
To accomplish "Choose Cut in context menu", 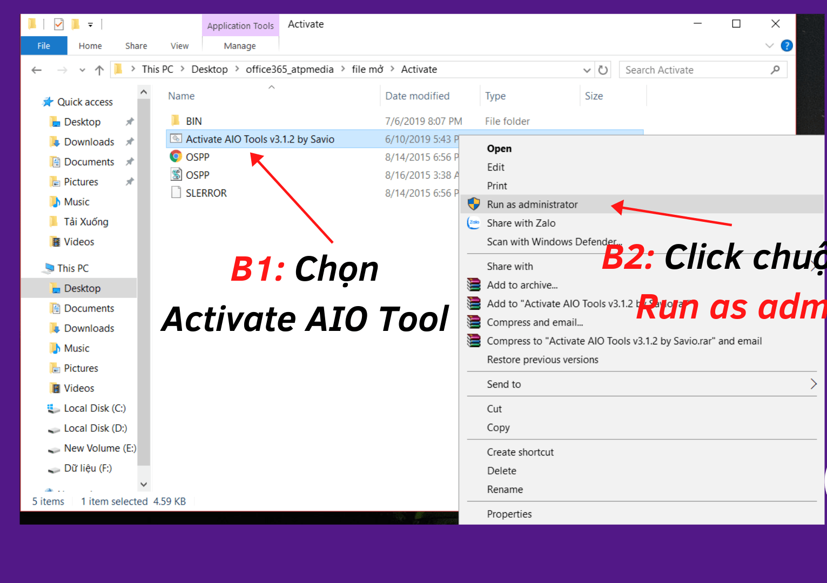I will click(x=494, y=409).
